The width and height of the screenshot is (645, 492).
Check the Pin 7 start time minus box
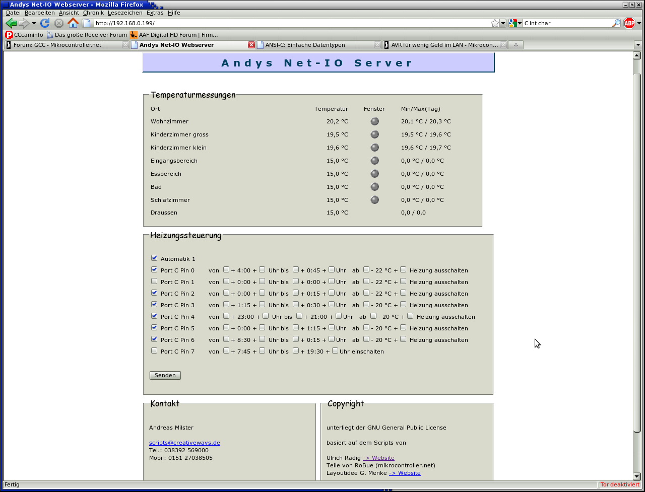226,350
